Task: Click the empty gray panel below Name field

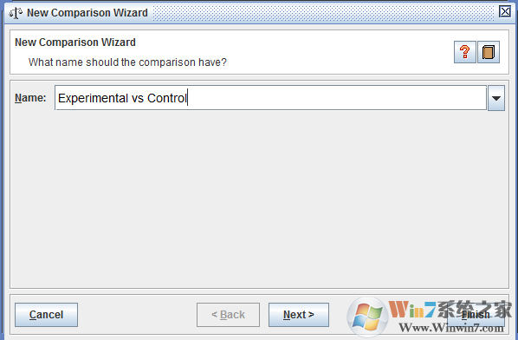Action: click(x=259, y=199)
